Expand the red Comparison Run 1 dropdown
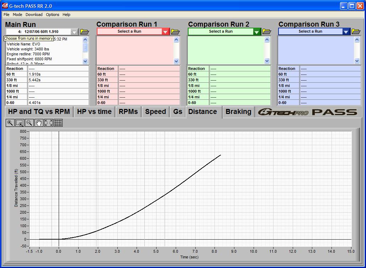 (165, 32)
